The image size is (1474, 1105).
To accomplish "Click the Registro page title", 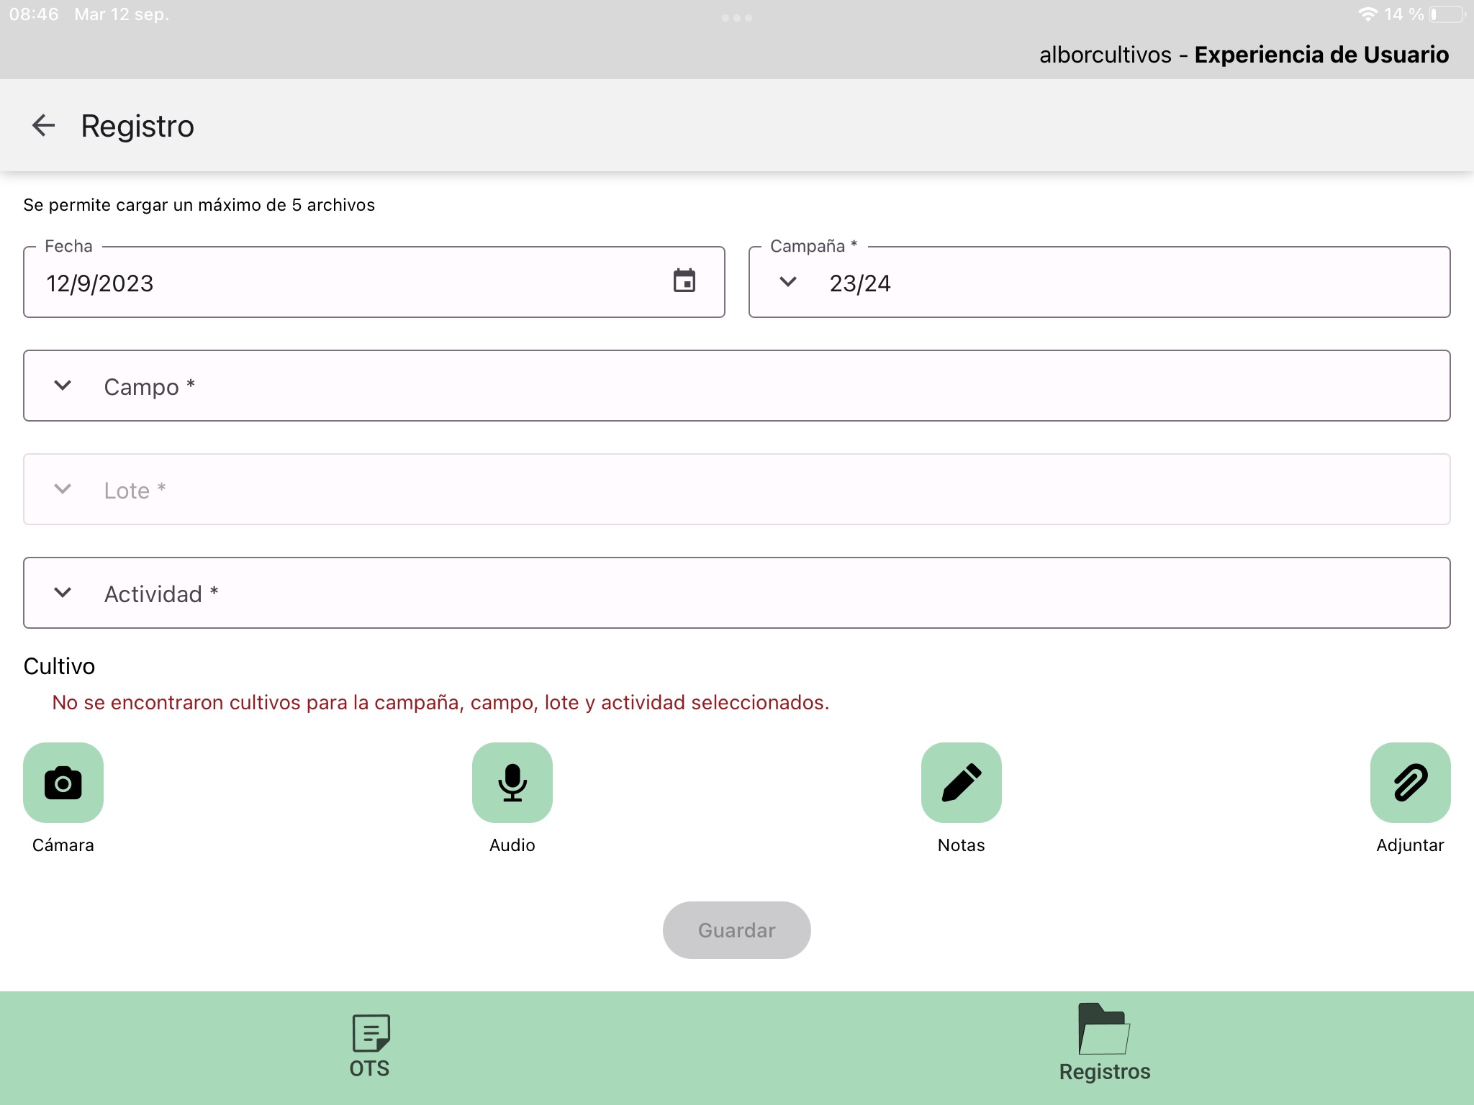I will (137, 126).
